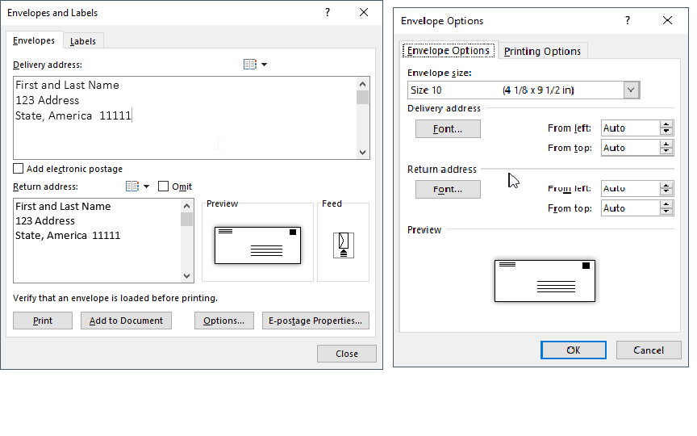697x436 pixels.
Task: Click the Delivery address Font button
Action: [x=448, y=129]
